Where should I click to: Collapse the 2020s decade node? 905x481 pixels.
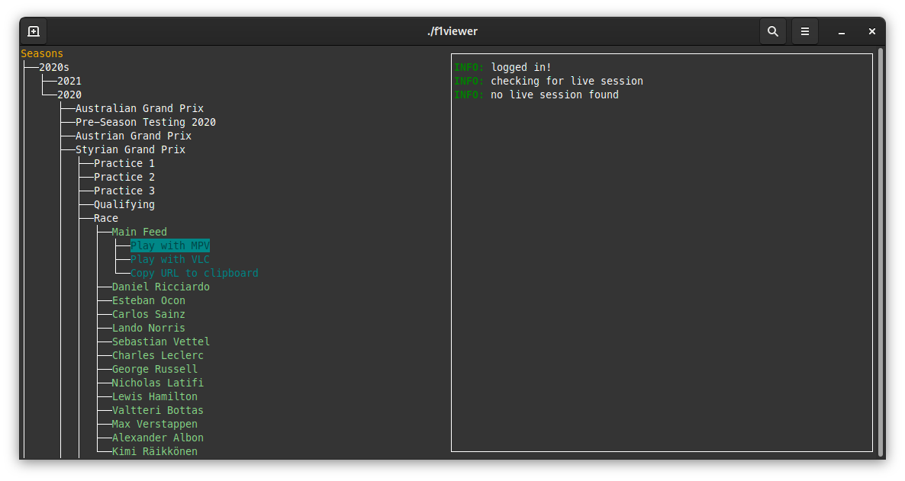(x=54, y=68)
